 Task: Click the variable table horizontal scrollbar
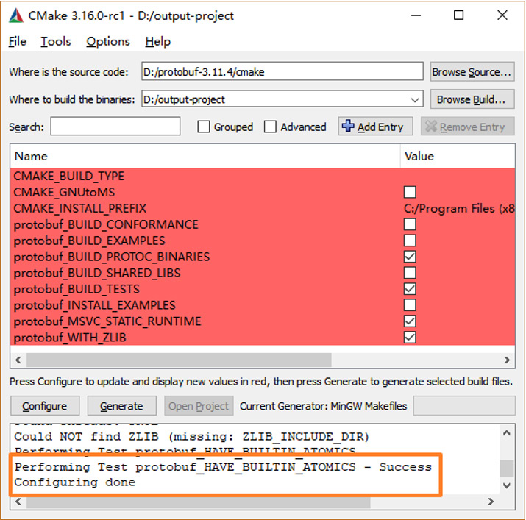pyautogui.click(x=177, y=360)
